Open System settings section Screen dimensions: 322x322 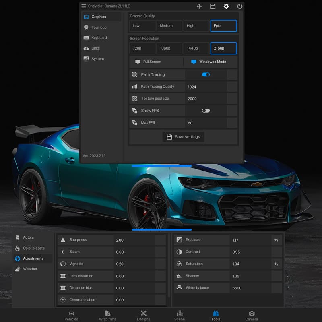102,59
